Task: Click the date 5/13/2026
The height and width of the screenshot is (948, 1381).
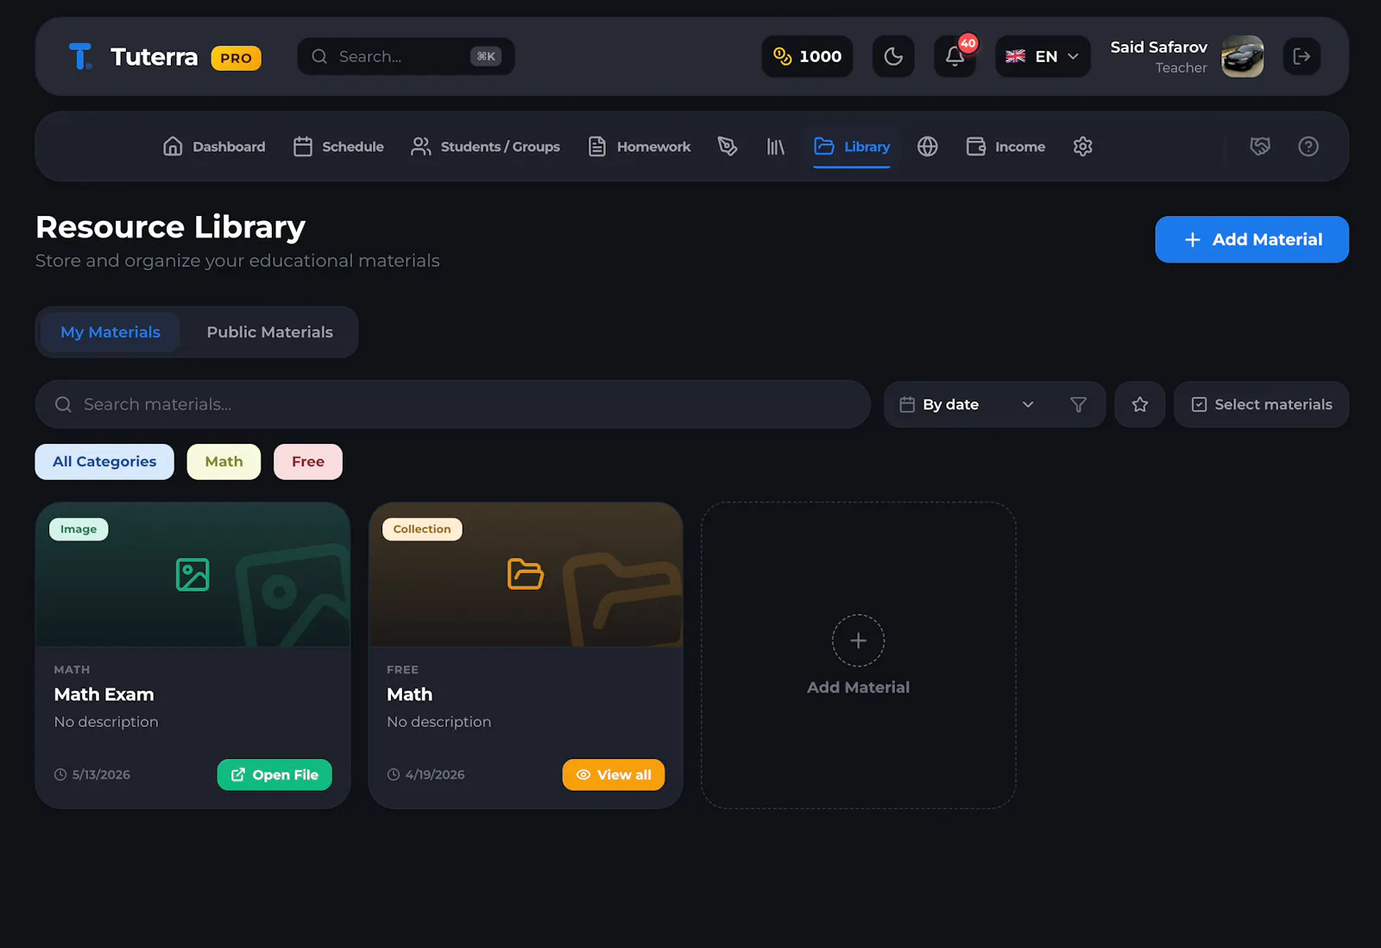Action: pyautogui.click(x=101, y=774)
